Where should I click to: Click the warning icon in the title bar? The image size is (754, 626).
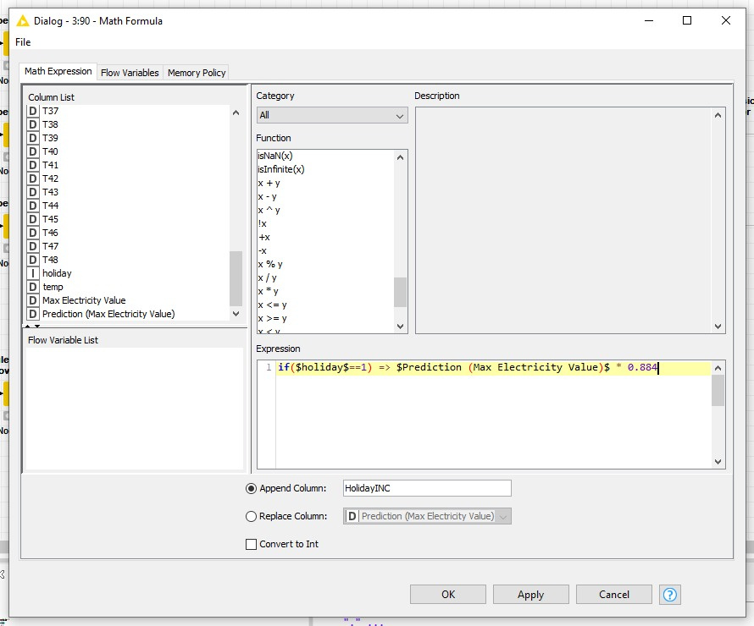(x=23, y=20)
